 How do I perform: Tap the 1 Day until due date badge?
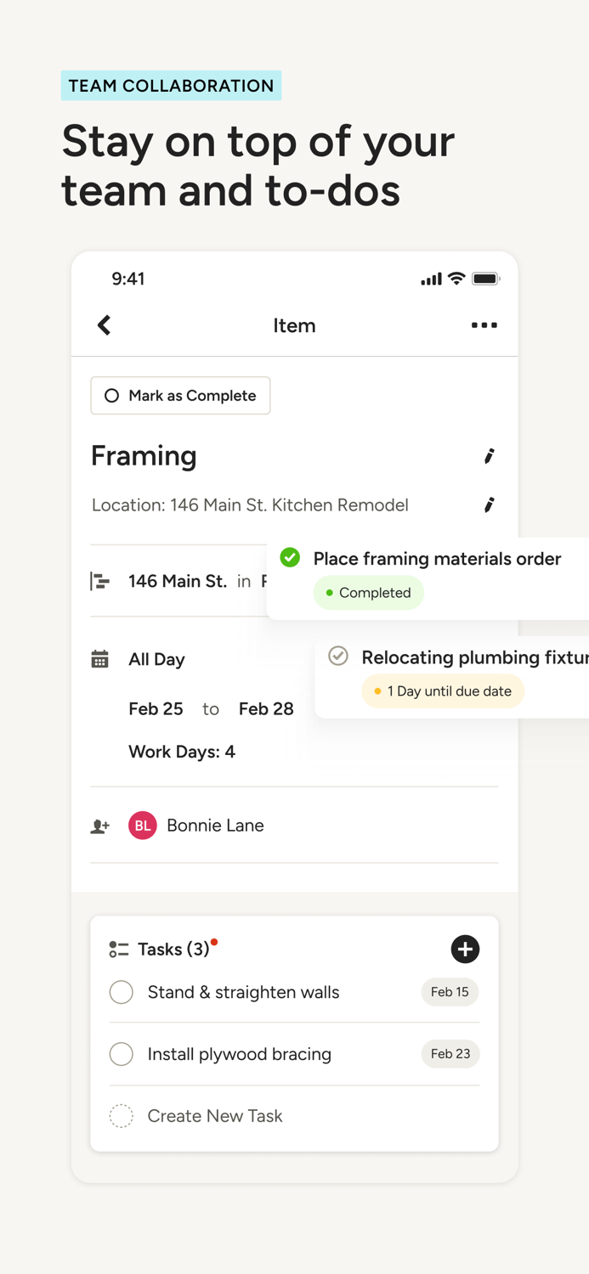coord(443,691)
